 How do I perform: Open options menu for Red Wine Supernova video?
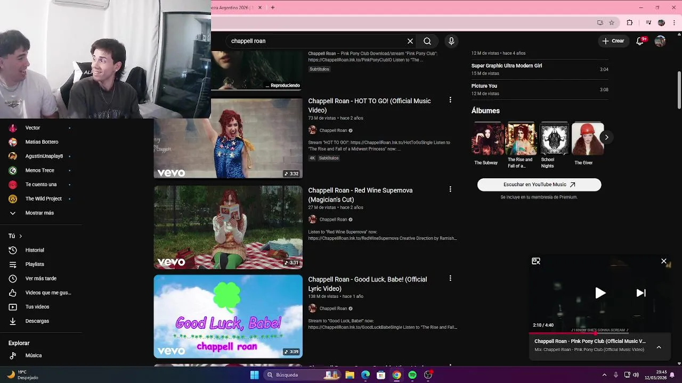coord(450,189)
